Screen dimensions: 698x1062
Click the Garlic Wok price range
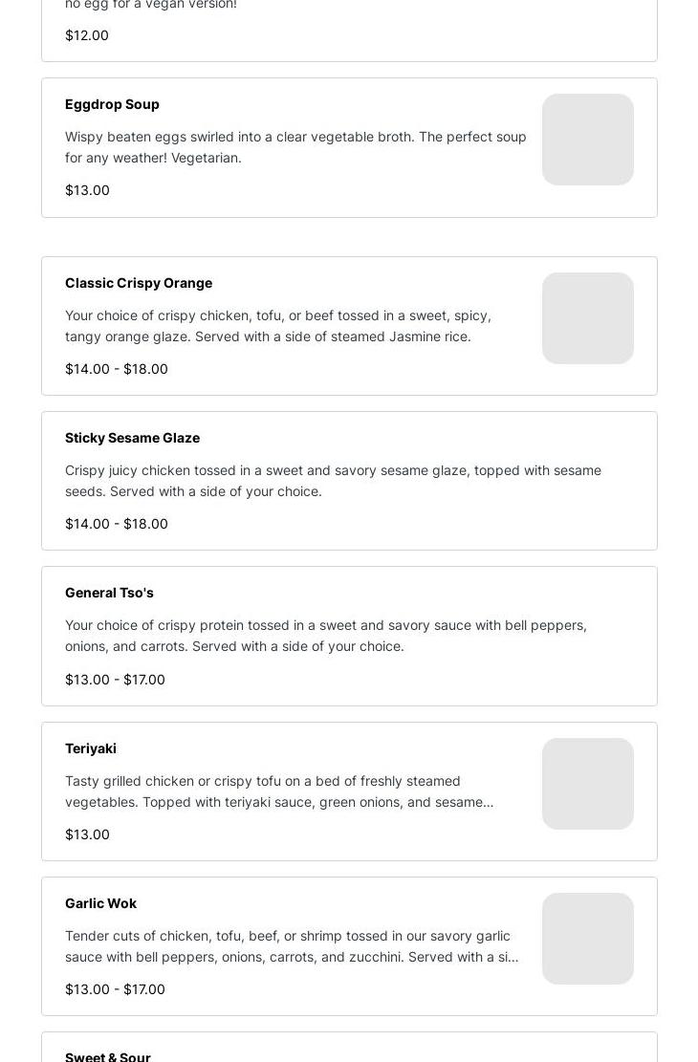[115, 989]
